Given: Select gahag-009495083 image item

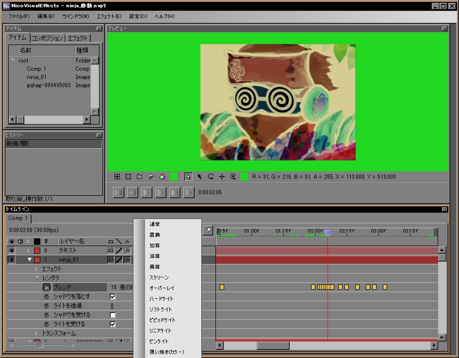Looking at the screenshot, I should (49, 85).
